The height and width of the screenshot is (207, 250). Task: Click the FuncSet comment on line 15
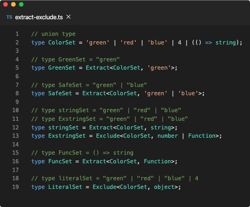tap(82, 153)
